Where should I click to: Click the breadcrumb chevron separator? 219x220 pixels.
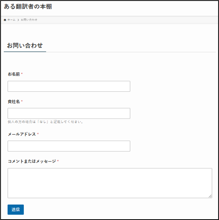(x=18, y=20)
